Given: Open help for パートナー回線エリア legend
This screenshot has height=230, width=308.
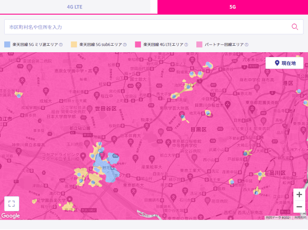Looking at the screenshot, I should tap(246, 45).
